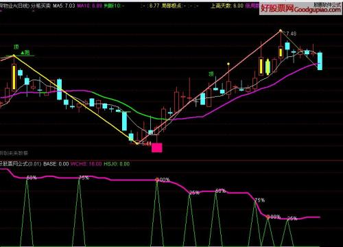Click the 7.48 peak price label
343x247 pixels.
pyautogui.click(x=291, y=34)
